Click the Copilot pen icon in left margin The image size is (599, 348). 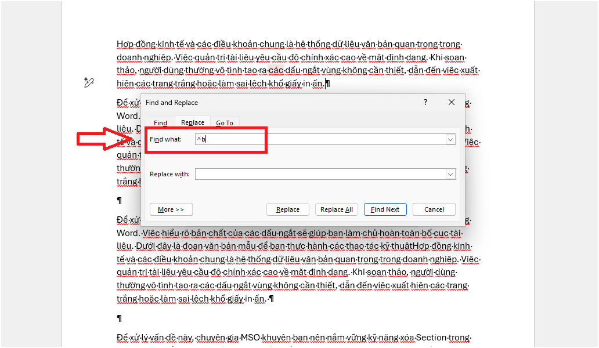[x=89, y=83]
